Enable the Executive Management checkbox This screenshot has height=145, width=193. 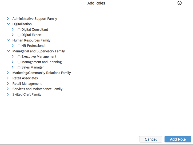tap(19, 57)
